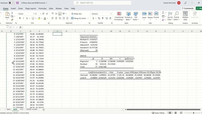Open Display Settings in status bar
The height and width of the screenshot is (114, 202).
click(x=158, y=113)
